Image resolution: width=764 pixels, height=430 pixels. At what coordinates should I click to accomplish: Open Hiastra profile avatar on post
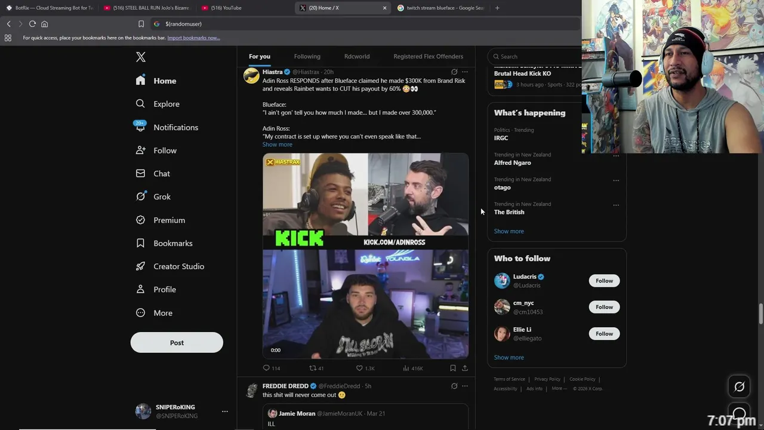tap(251, 75)
